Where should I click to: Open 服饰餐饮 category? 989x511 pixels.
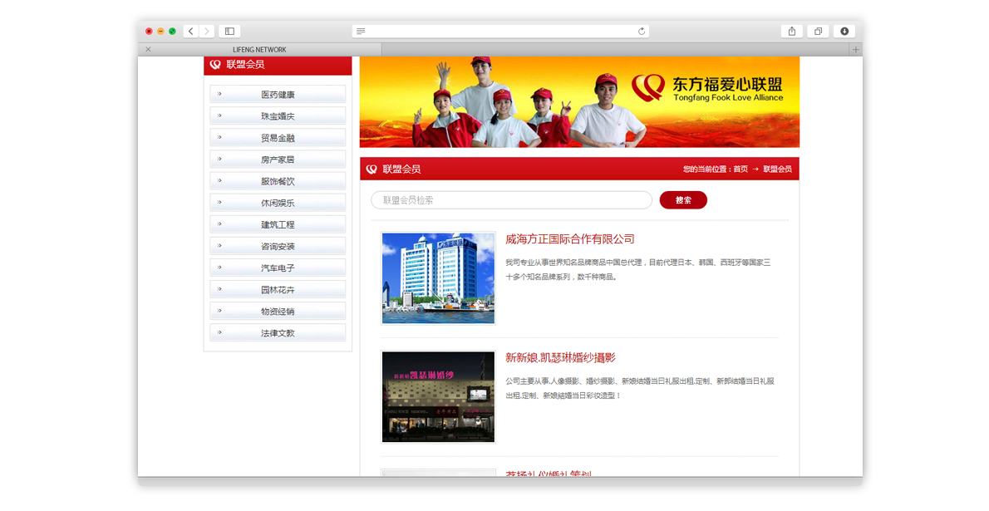[x=278, y=181]
